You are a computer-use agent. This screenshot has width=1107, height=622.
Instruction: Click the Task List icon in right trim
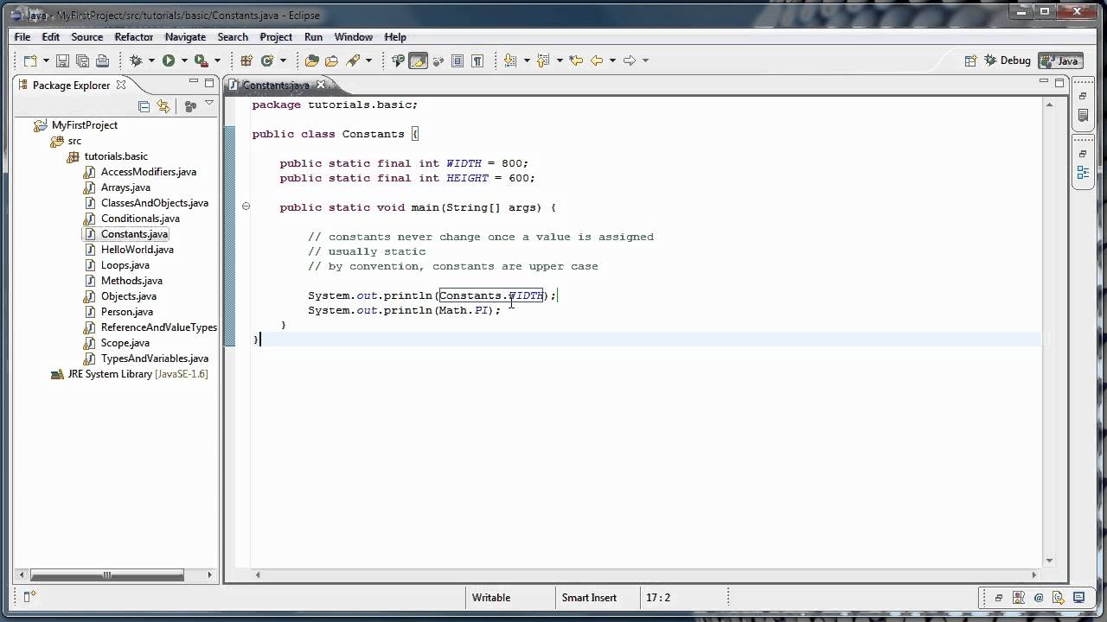[x=1083, y=114]
